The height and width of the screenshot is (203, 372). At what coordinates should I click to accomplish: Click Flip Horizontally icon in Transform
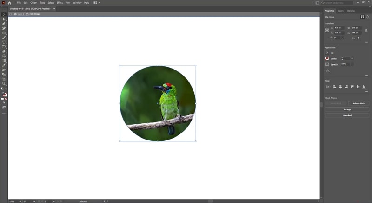(x=354, y=38)
